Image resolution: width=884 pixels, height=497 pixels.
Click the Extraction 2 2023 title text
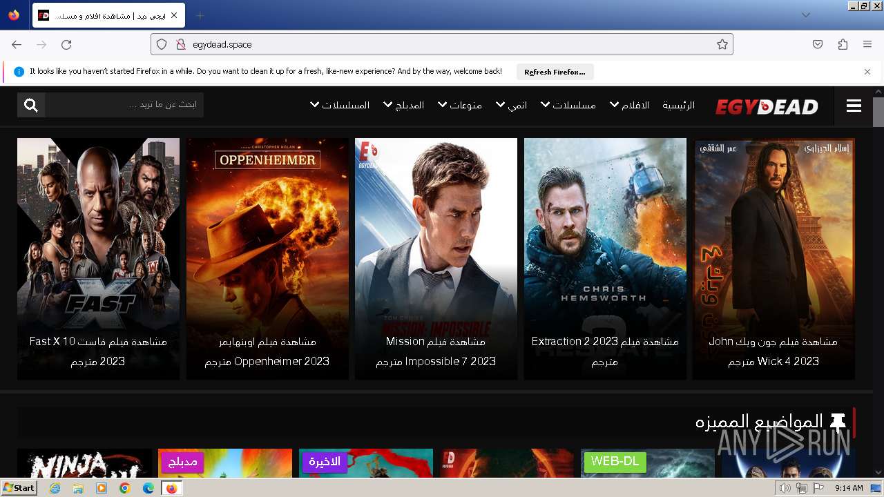pos(605,351)
